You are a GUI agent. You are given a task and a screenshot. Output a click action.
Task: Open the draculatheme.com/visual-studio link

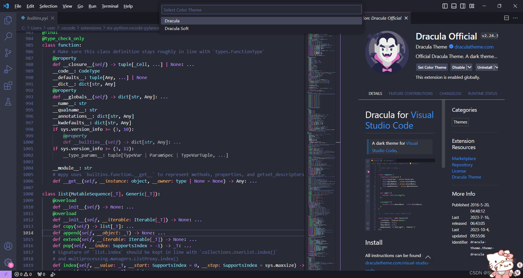pyautogui.click(x=397, y=263)
